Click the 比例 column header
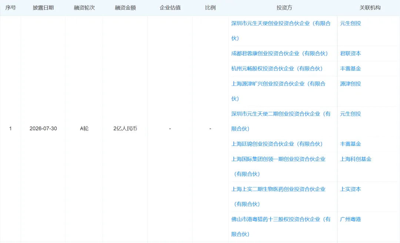 210,8
